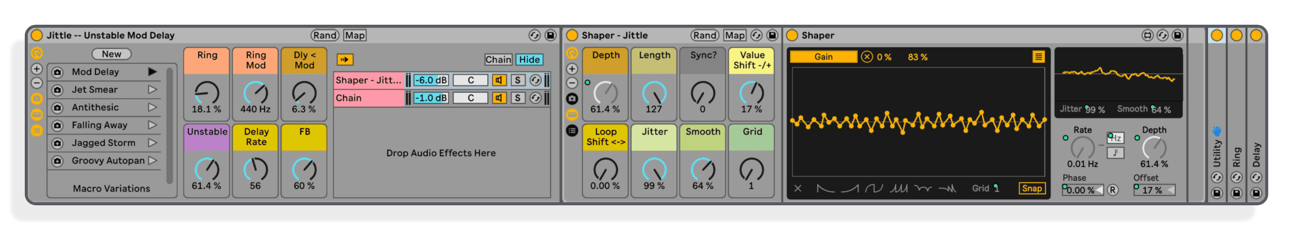Hot-swap the Shaper - Jitt... chain
1293x230 pixels.
[535, 80]
